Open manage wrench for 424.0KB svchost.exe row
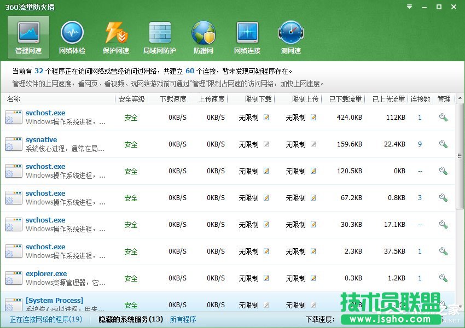465x328 pixels. (x=443, y=118)
